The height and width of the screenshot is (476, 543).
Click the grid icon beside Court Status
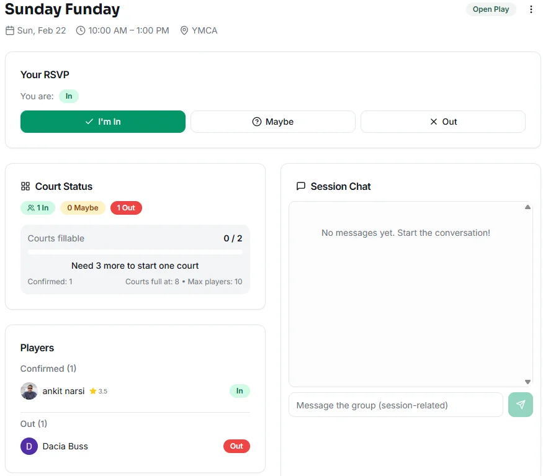25,186
